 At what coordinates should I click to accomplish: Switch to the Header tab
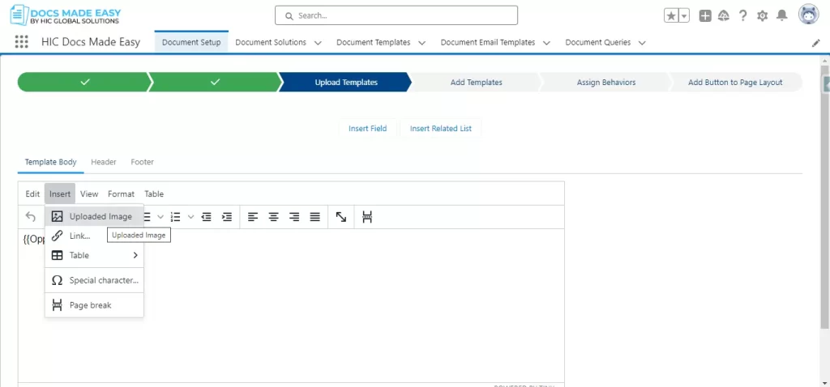click(104, 162)
